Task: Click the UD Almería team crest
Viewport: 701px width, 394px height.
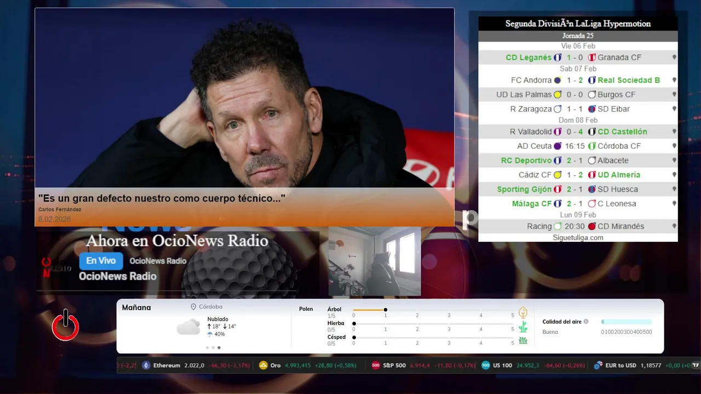Action: 592,175
